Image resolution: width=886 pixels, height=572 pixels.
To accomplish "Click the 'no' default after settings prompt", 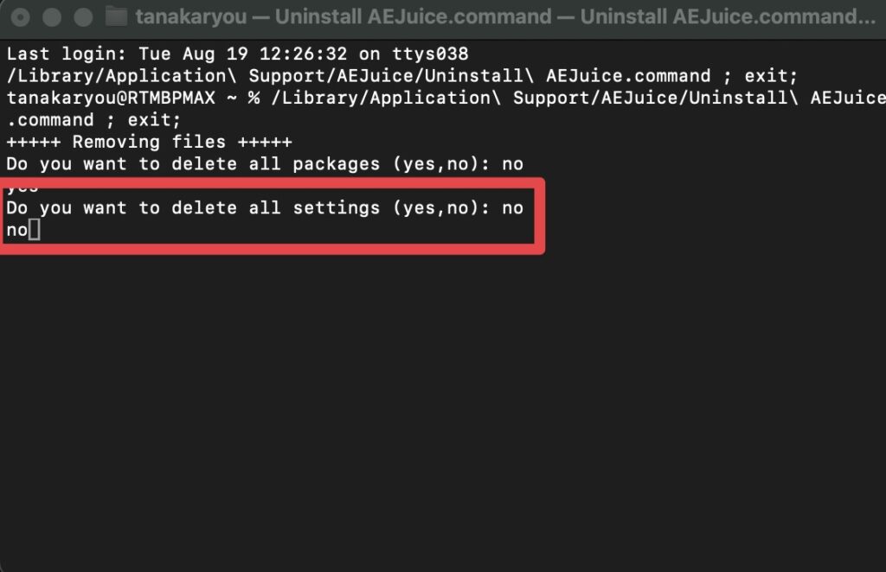I will (512, 209).
